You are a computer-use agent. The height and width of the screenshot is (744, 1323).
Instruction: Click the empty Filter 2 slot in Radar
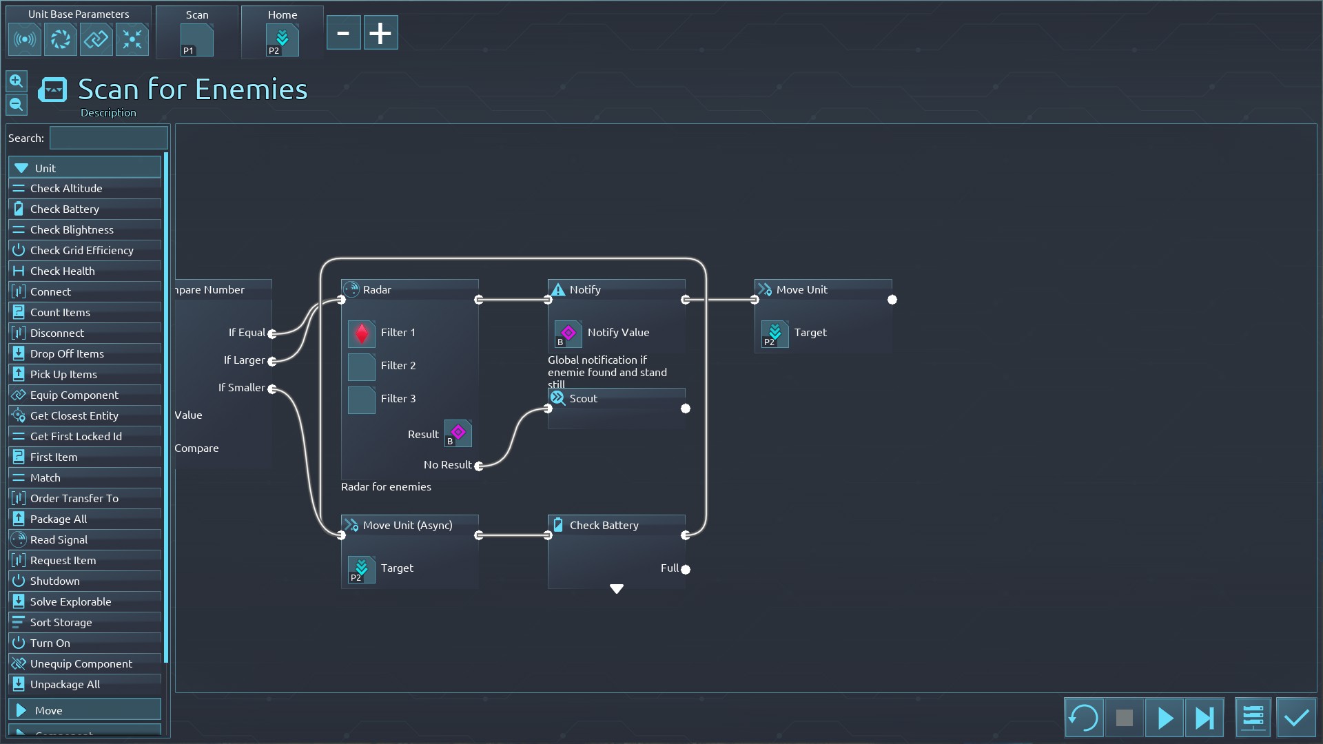tap(361, 366)
